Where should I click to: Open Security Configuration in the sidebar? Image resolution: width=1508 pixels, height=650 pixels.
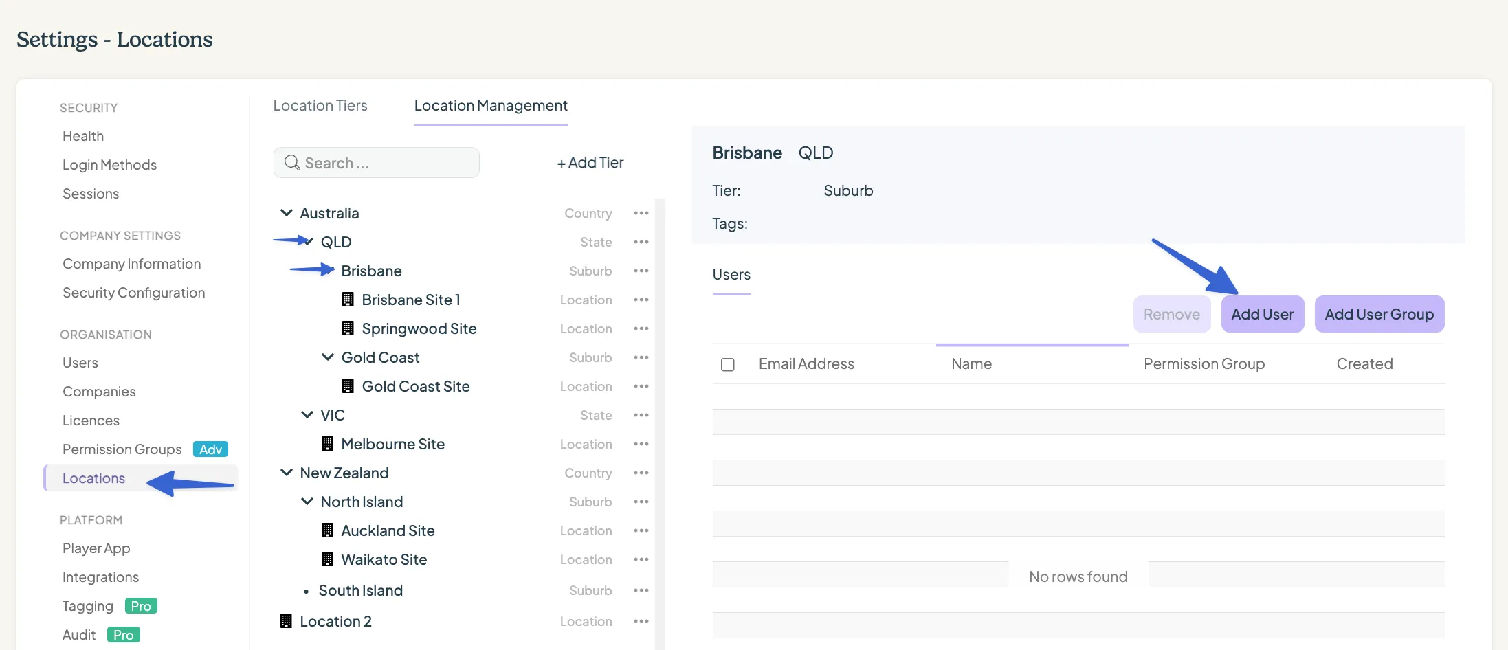pyautogui.click(x=134, y=293)
